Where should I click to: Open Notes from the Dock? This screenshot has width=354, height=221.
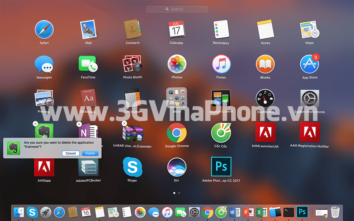click(99, 212)
